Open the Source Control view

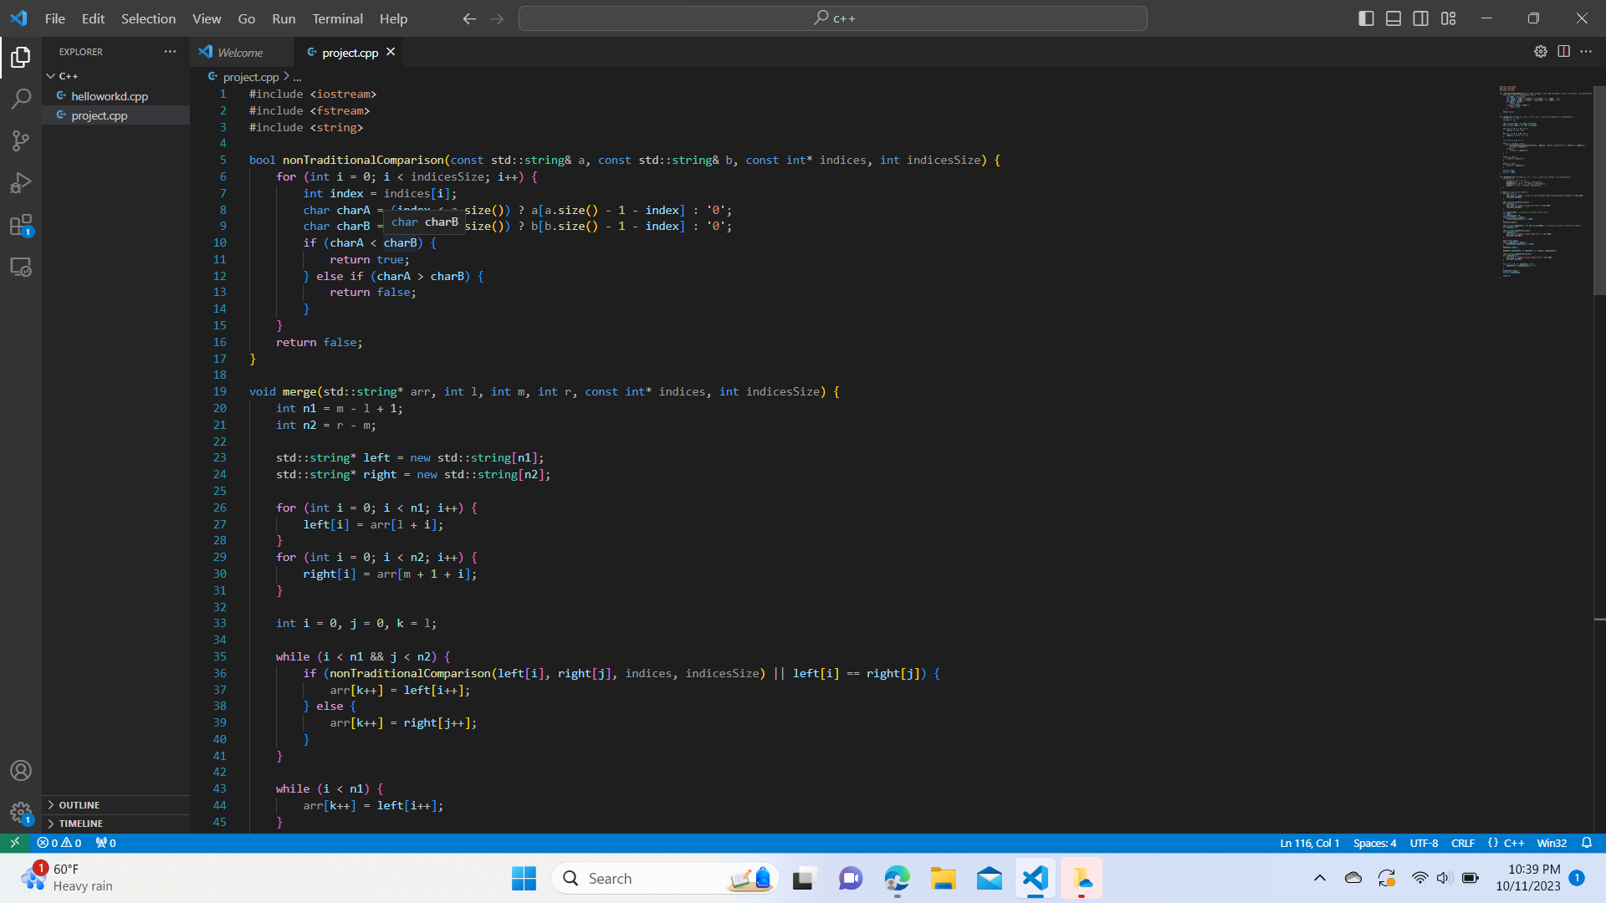click(20, 140)
